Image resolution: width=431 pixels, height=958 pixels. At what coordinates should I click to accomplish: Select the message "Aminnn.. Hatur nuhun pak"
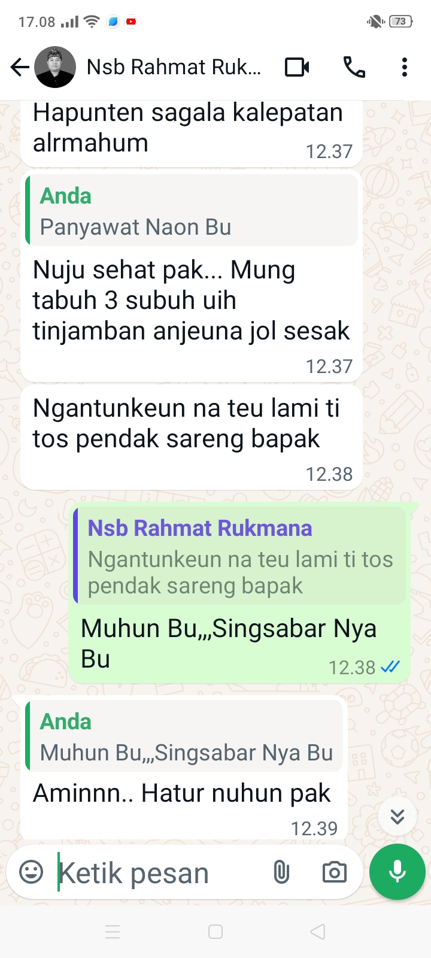[181, 793]
